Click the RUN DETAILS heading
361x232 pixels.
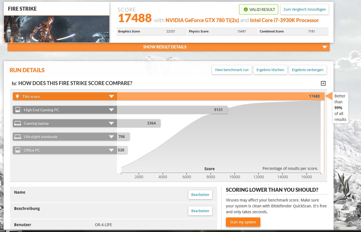pyautogui.click(x=27, y=70)
